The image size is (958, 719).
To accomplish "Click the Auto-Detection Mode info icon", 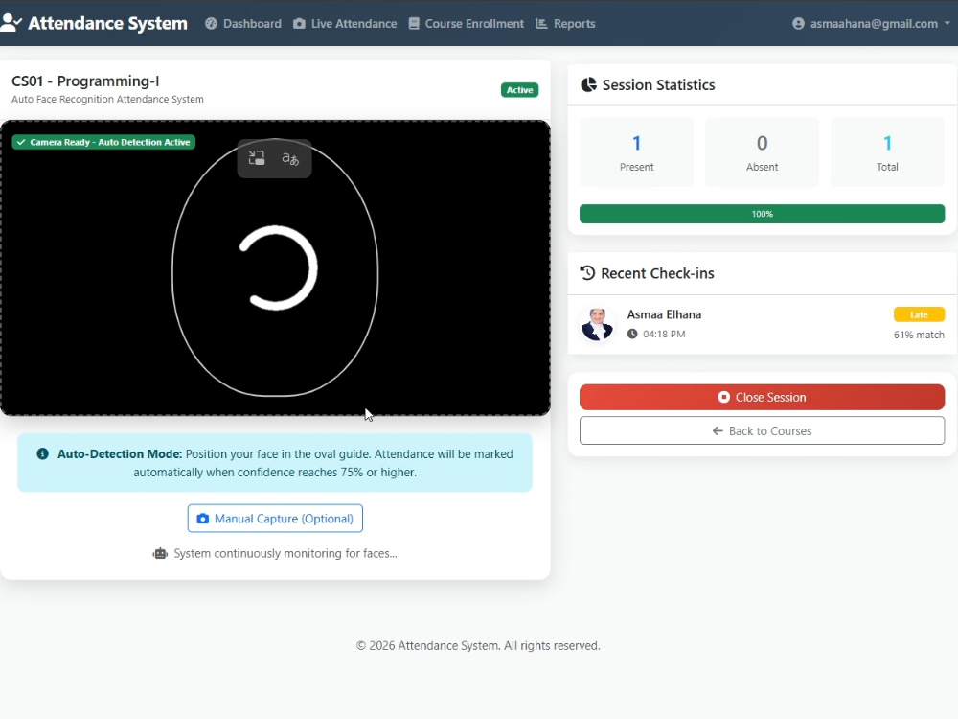I will [43, 453].
